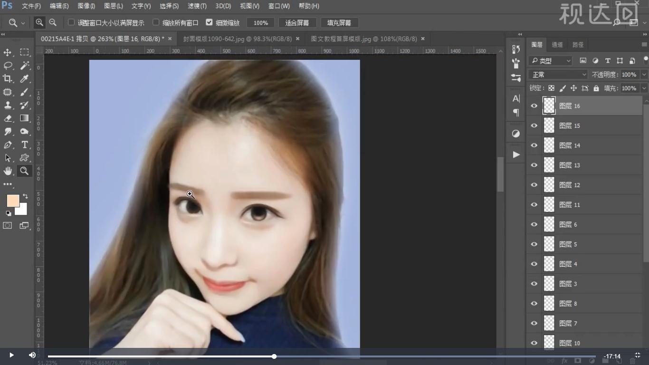Check zoom all windows checkbox

point(156,22)
